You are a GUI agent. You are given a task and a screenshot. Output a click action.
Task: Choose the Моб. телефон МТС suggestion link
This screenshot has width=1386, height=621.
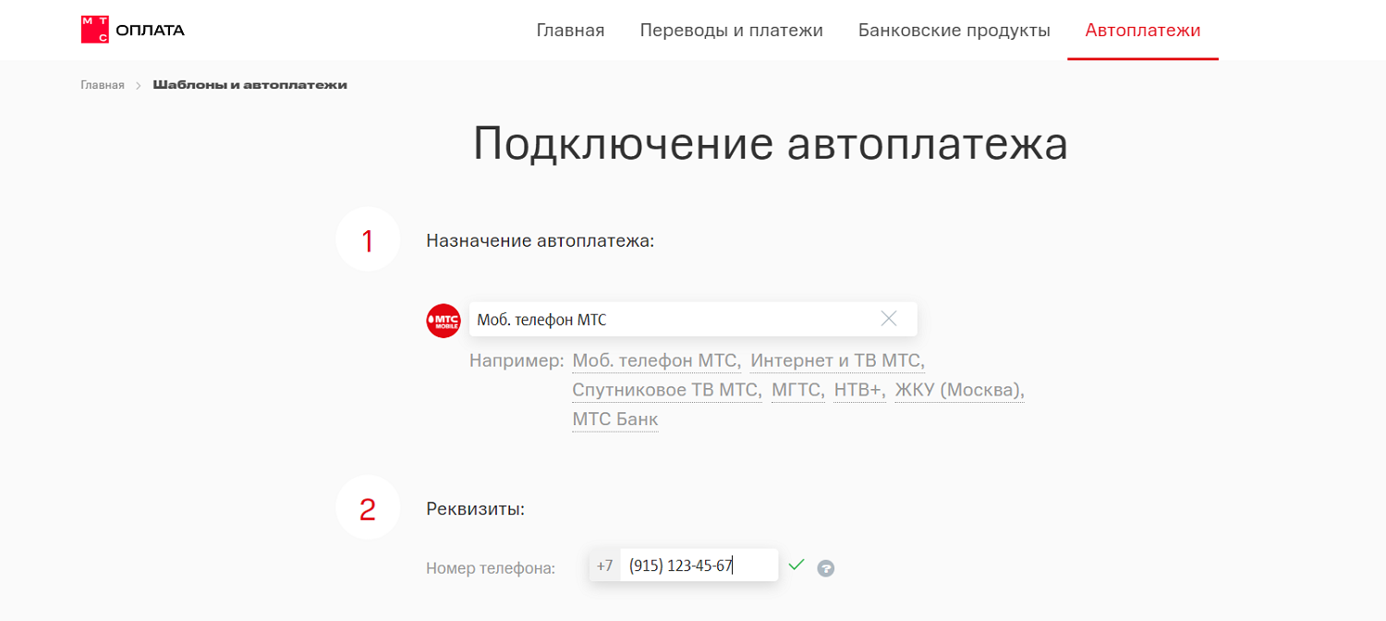[656, 360]
